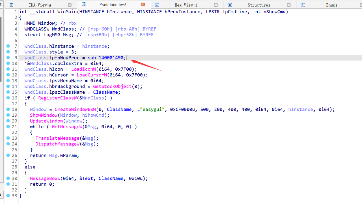Click the left-edge scroll arrow at bottom

1,195
